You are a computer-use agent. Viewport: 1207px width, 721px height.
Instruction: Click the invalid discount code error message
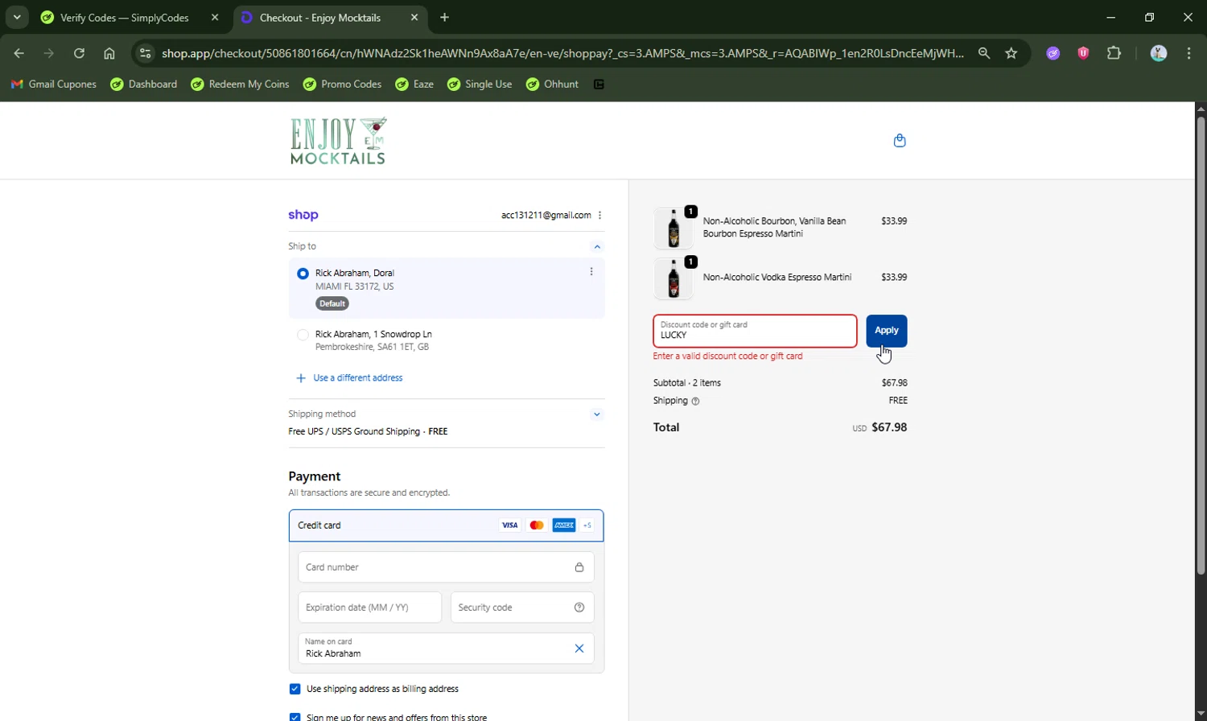point(728,356)
